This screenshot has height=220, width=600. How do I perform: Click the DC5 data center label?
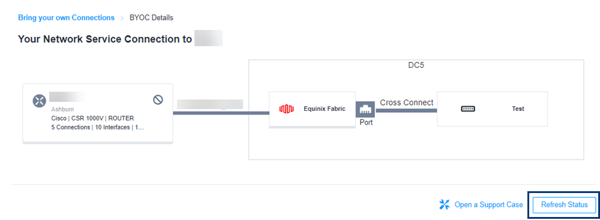[416, 65]
